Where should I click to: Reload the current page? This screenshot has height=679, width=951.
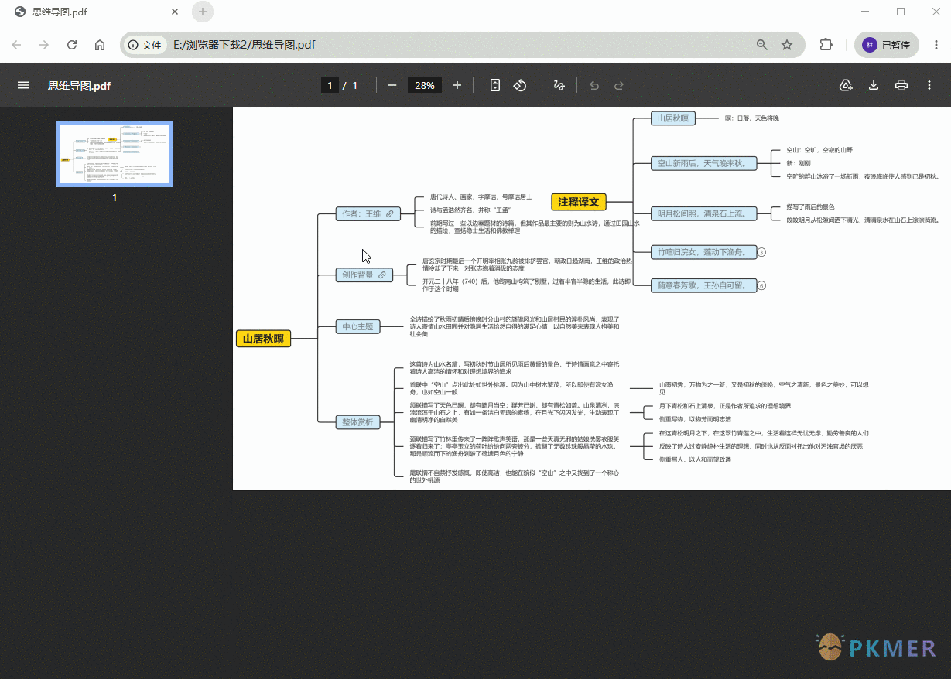tap(72, 45)
